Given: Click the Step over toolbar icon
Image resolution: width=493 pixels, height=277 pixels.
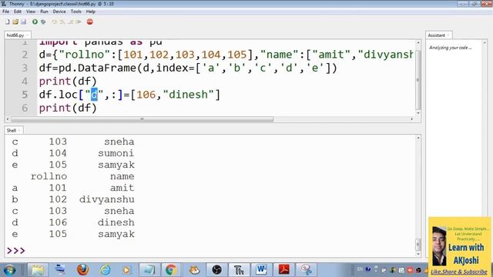Looking at the screenshot, I should click(x=55, y=22).
